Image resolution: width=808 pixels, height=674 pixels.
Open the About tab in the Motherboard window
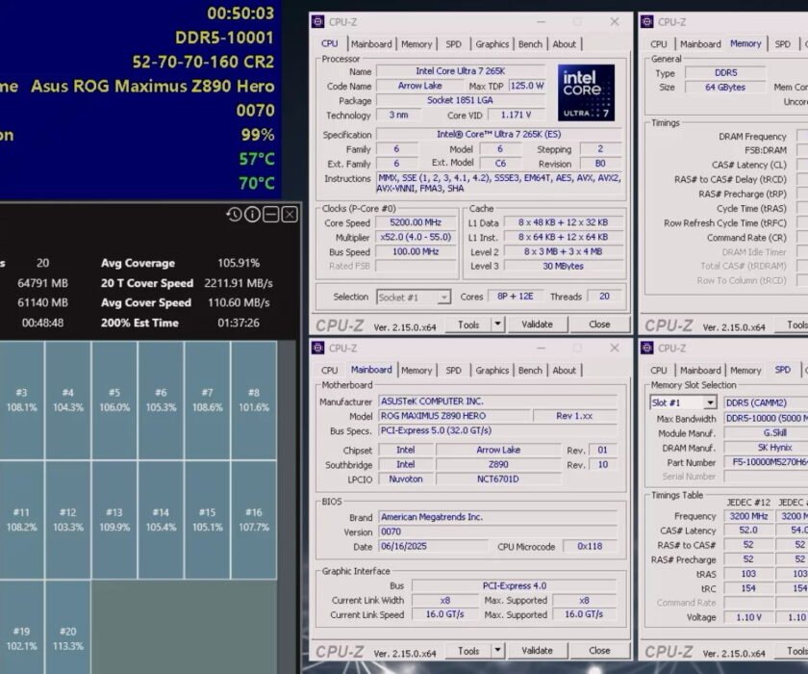565,371
